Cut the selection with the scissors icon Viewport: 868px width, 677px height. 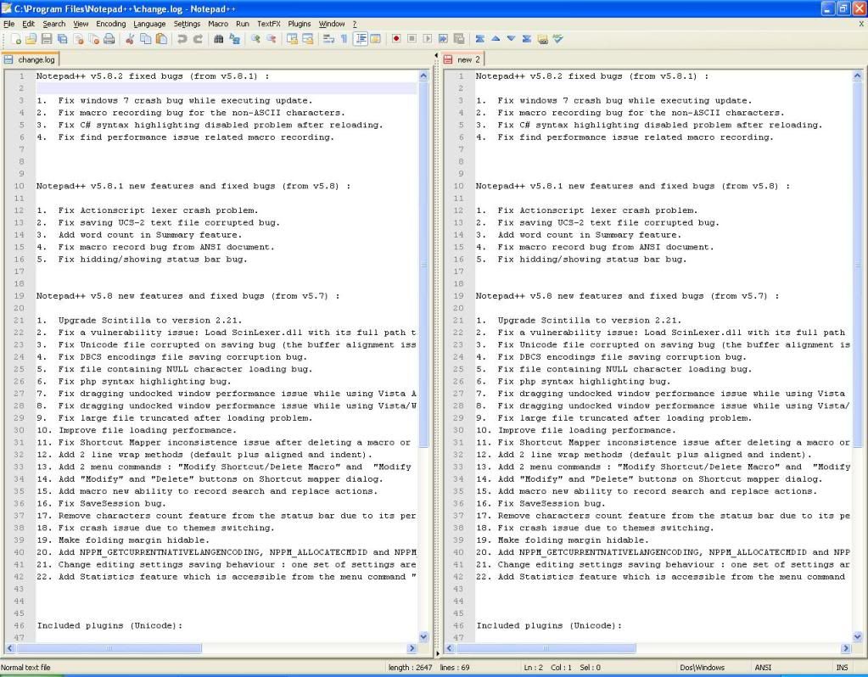[x=130, y=39]
